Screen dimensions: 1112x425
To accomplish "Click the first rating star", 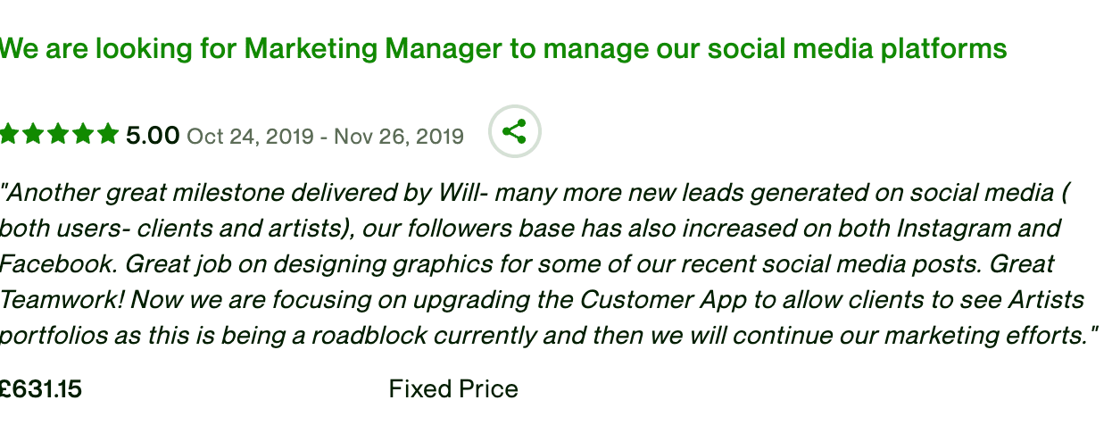I will (x=8, y=135).
